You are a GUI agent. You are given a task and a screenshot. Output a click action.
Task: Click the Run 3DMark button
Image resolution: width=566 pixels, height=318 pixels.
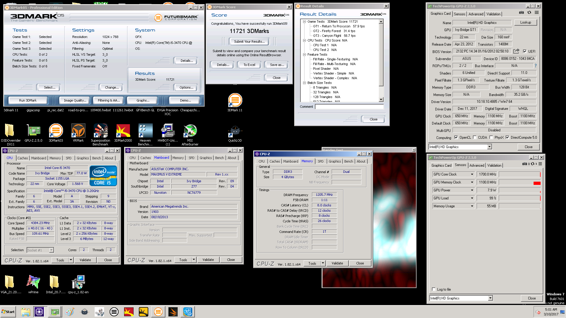(28, 100)
